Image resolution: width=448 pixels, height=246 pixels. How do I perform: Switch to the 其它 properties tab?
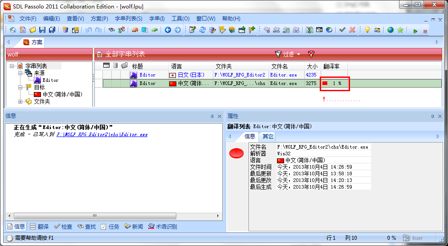(x=268, y=137)
